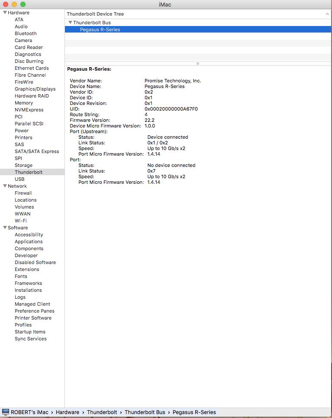Open PCI in the sidebar

[x=19, y=117]
